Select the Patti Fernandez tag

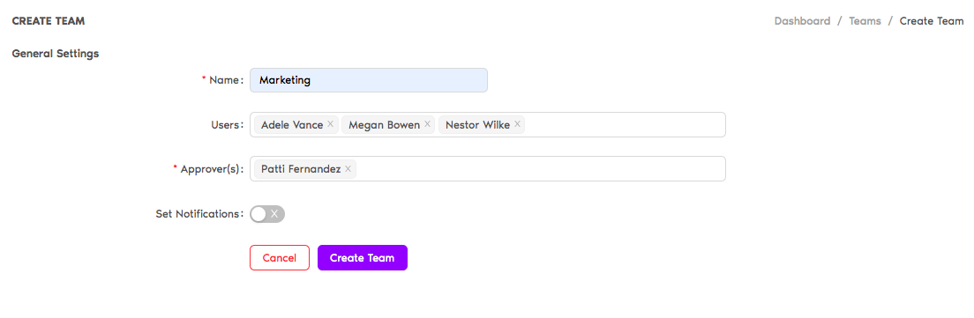305,168
